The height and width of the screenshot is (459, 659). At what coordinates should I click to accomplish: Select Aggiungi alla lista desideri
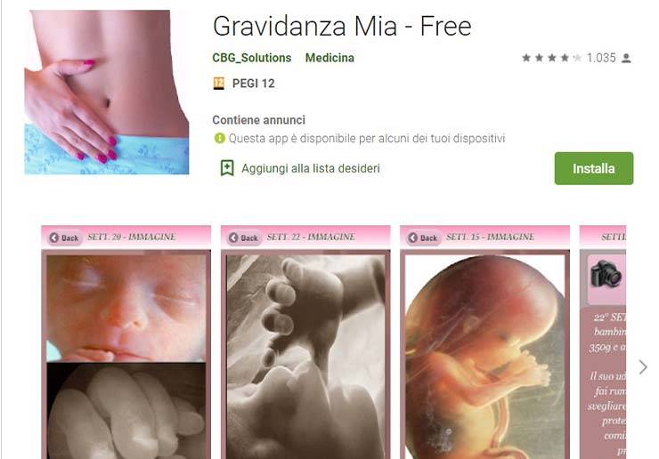tap(311, 168)
